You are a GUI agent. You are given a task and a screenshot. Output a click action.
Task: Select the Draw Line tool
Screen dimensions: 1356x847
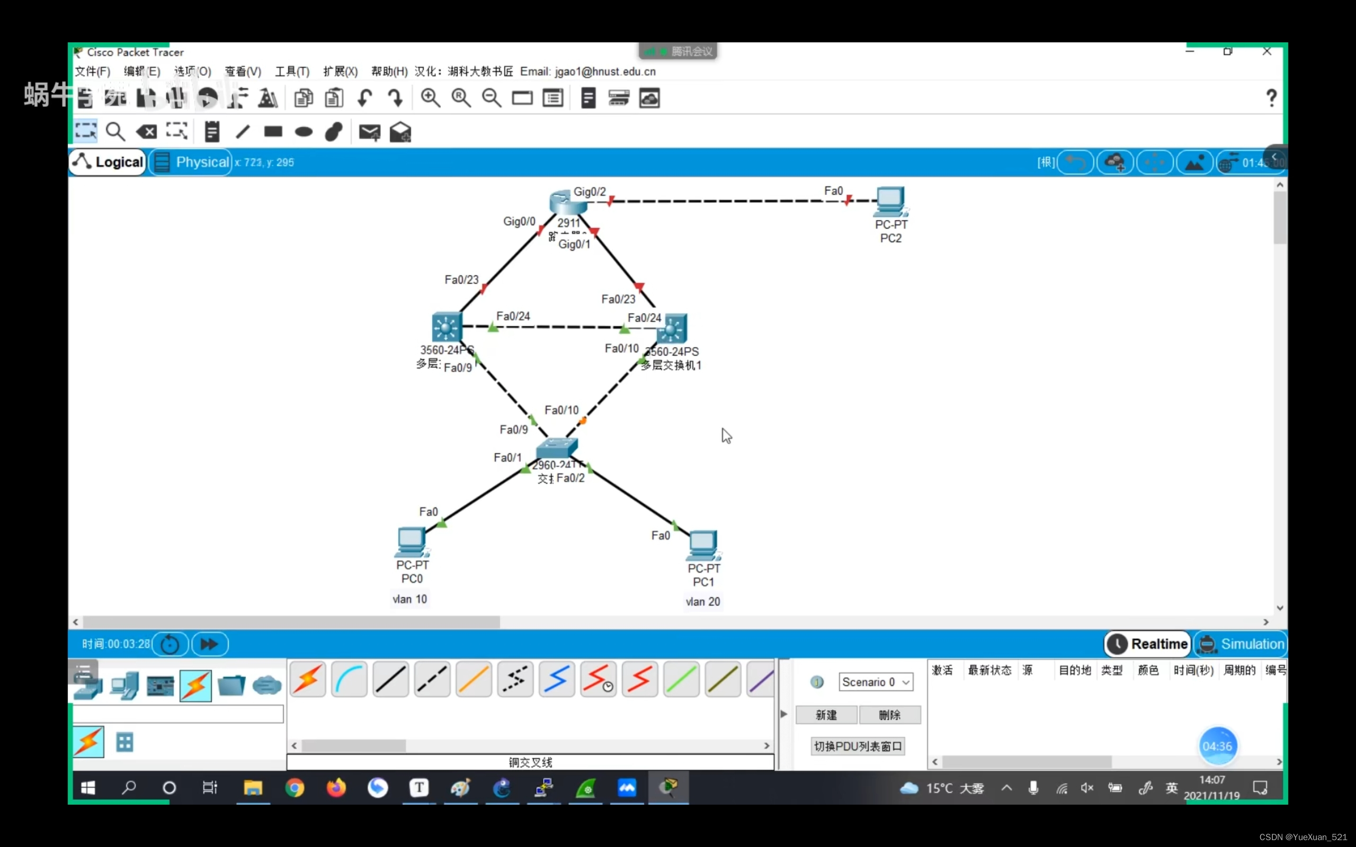tap(243, 132)
